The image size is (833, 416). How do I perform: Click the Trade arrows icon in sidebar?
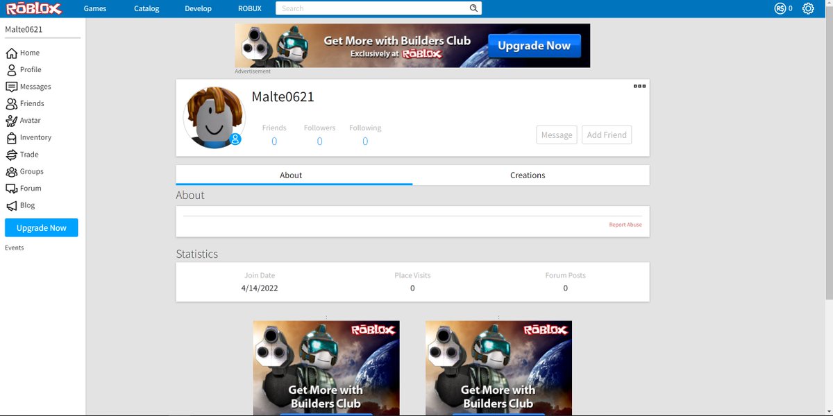11,155
